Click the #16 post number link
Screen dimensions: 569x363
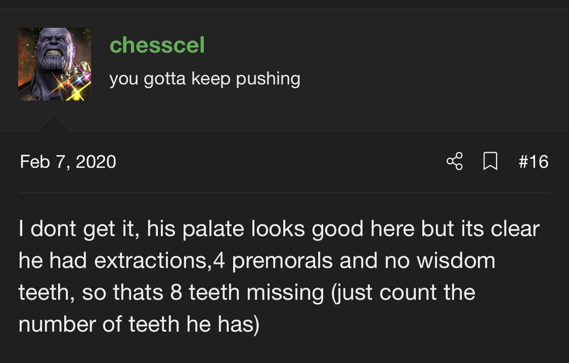tap(533, 162)
